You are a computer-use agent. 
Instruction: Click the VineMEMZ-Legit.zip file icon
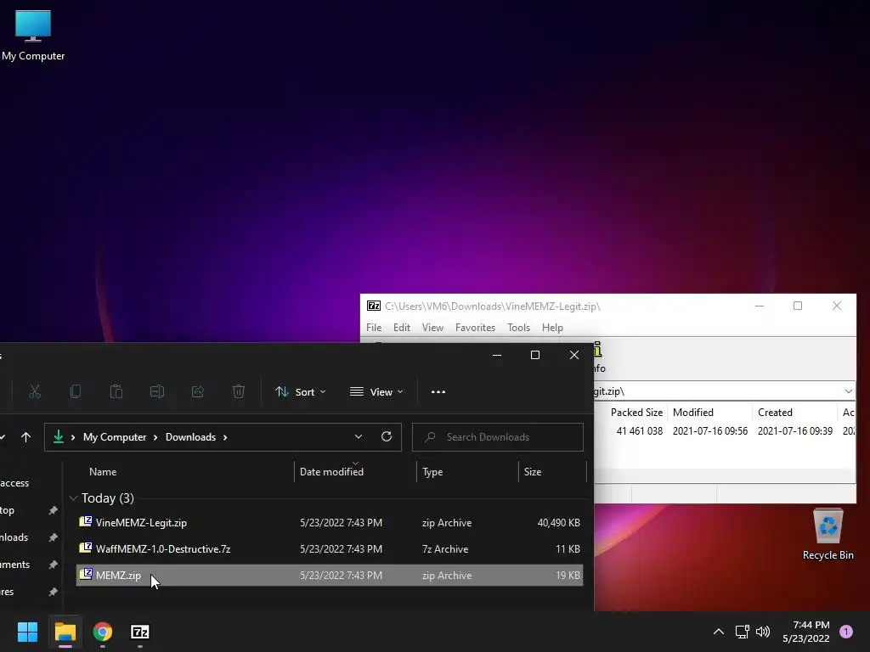click(86, 522)
